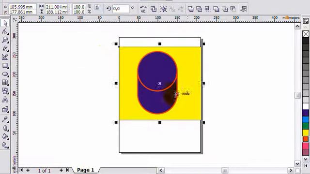Jump to end of color palette

pos(306,166)
